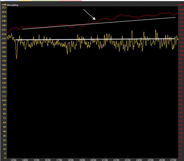Click the 20:00 time axis marker
Viewport: 184px width, 161px height.
(x=93, y=160)
